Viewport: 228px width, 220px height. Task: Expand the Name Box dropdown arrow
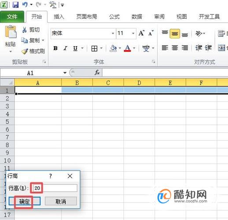[x=65, y=73]
